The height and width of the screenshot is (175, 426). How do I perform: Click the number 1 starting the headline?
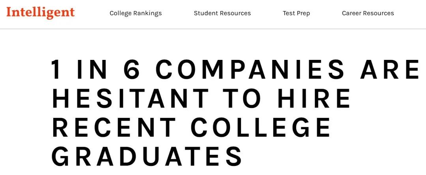tap(56, 69)
